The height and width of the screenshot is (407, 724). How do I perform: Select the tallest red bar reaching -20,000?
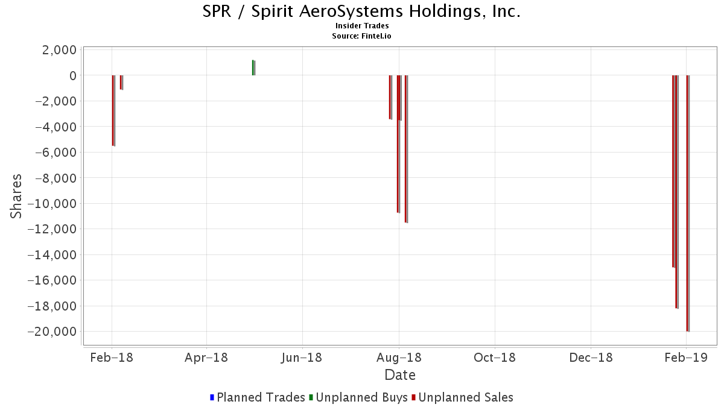click(x=687, y=203)
